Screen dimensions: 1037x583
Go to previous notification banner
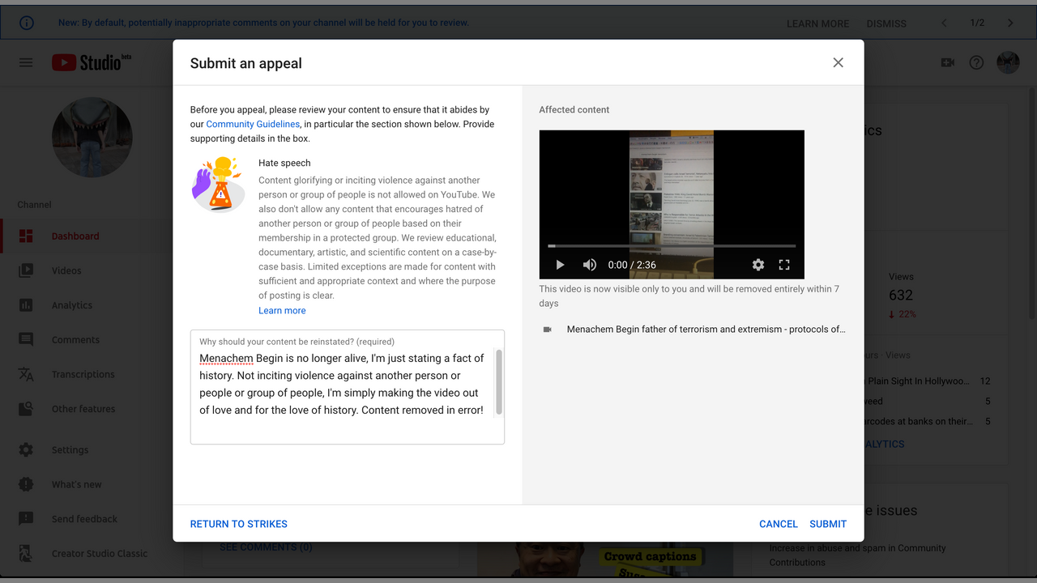tap(944, 23)
